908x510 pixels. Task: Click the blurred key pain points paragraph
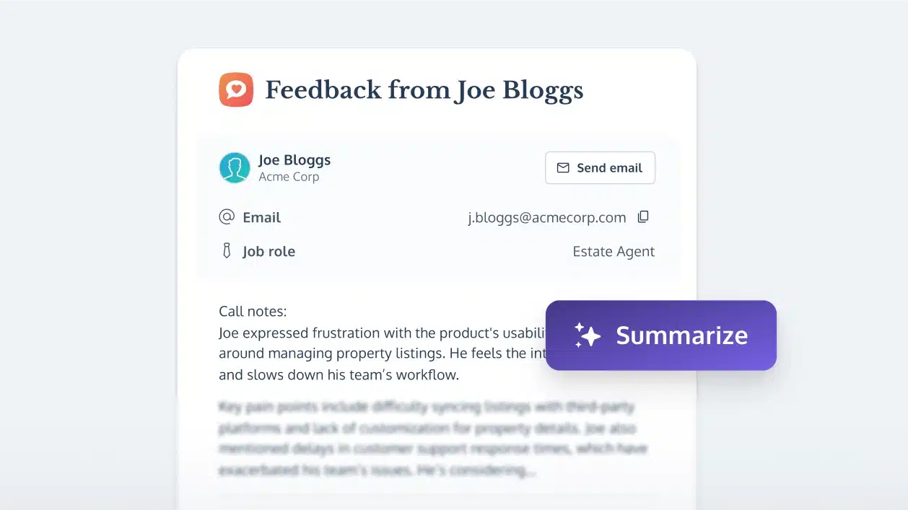pyautogui.click(x=432, y=439)
